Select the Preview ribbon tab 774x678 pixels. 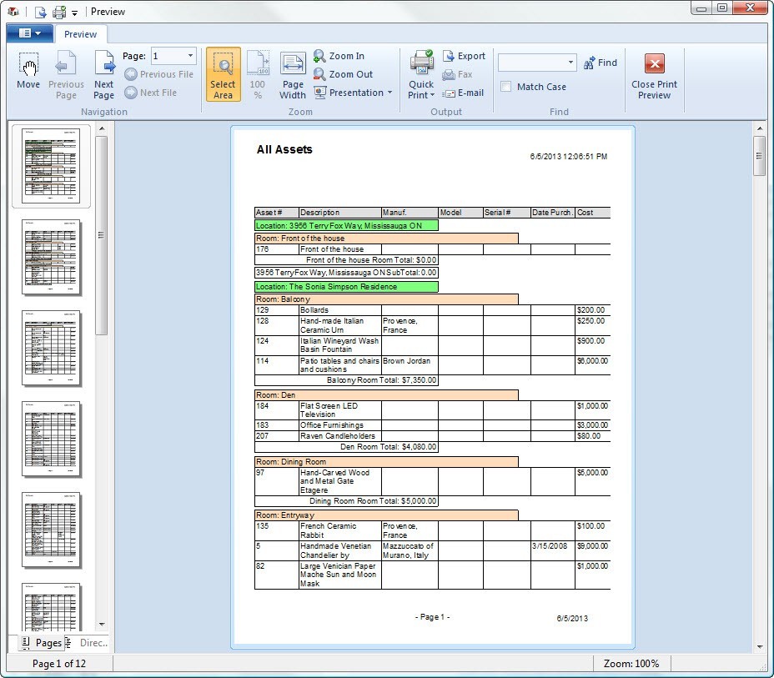pos(80,35)
